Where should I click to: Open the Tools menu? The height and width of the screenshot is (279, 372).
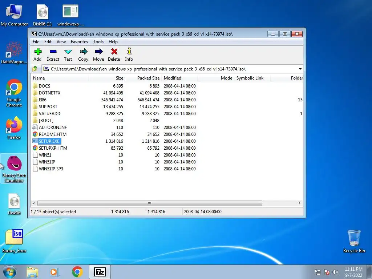[x=98, y=42]
